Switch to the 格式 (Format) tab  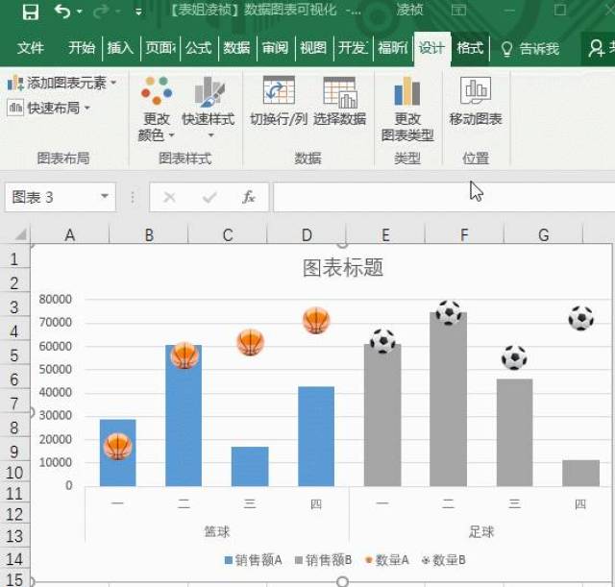pos(470,48)
